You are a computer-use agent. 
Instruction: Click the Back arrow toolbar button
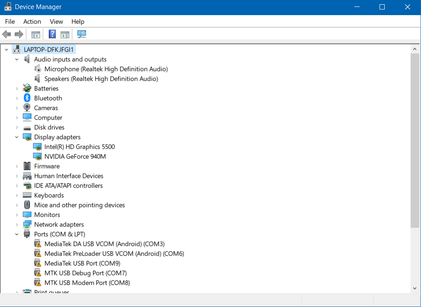[6, 34]
